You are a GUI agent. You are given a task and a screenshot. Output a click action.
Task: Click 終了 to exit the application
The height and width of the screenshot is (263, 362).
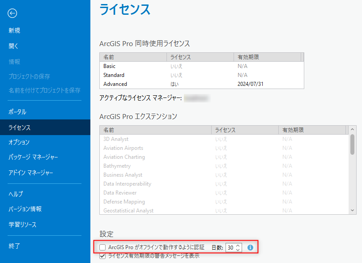point(14,246)
